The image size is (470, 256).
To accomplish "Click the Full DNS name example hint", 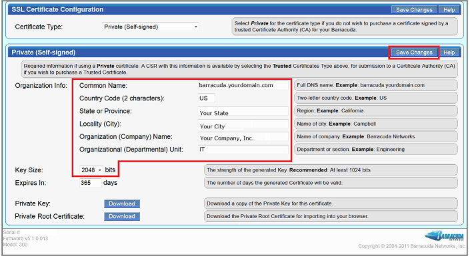I will coord(376,85).
